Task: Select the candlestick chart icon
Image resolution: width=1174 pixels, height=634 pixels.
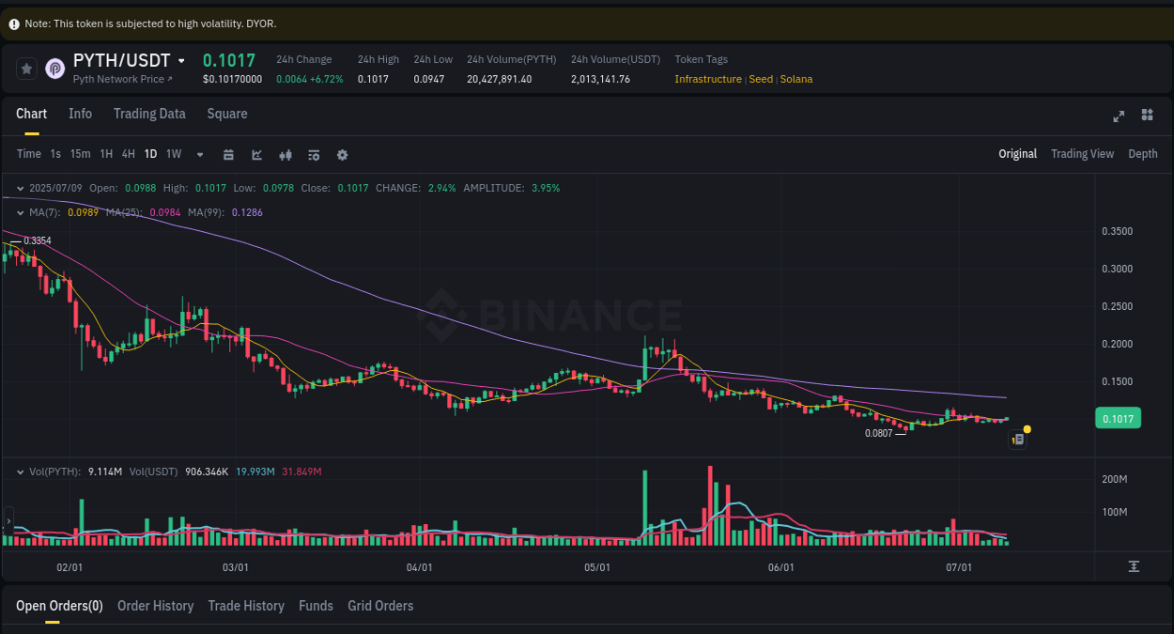Action: pos(286,154)
